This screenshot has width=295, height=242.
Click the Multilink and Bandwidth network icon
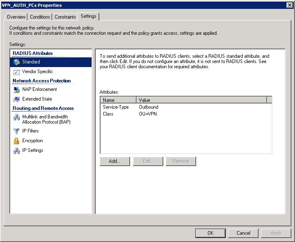click(x=17, y=117)
